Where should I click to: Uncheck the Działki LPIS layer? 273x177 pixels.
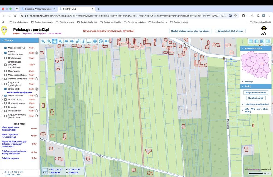tap(5, 89)
